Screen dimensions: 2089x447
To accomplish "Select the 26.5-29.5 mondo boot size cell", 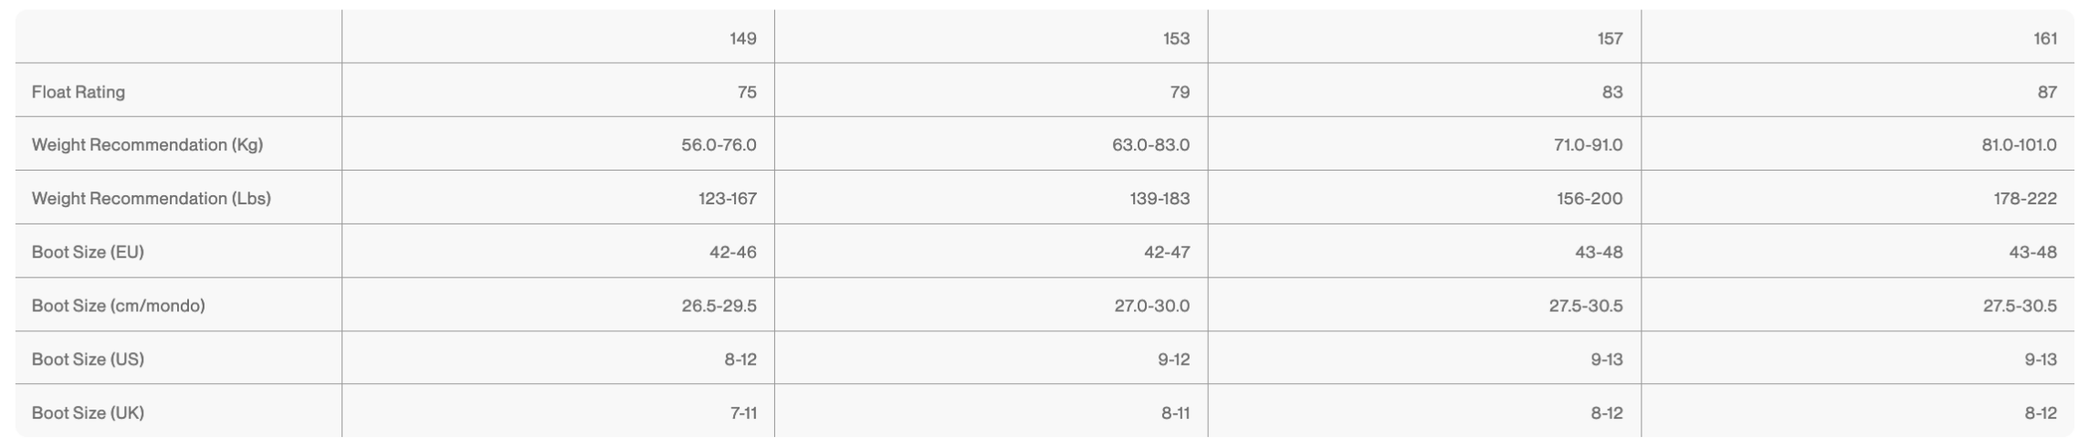I will pyautogui.click(x=719, y=306).
